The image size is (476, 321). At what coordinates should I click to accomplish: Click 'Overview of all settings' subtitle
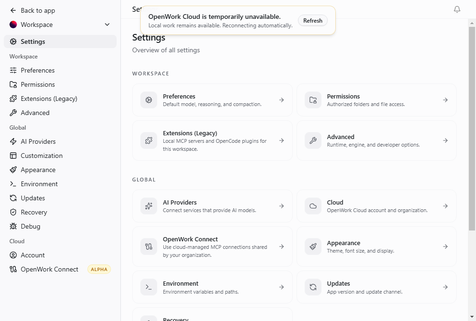point(166,50)
